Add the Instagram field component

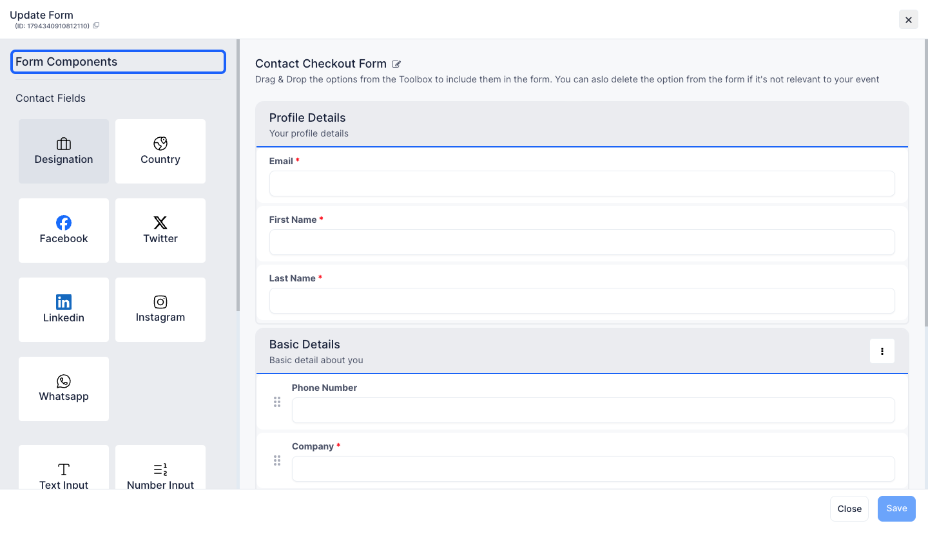[x=160, y=310]
